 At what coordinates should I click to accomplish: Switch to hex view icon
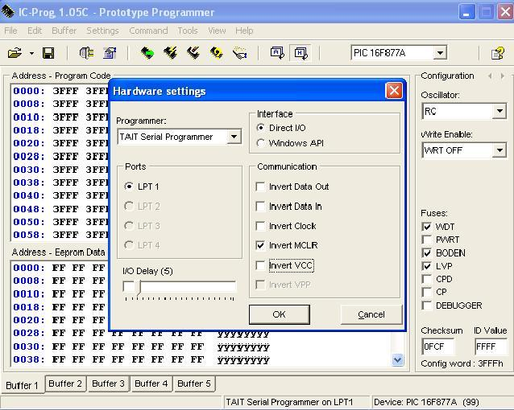(301, 53)
